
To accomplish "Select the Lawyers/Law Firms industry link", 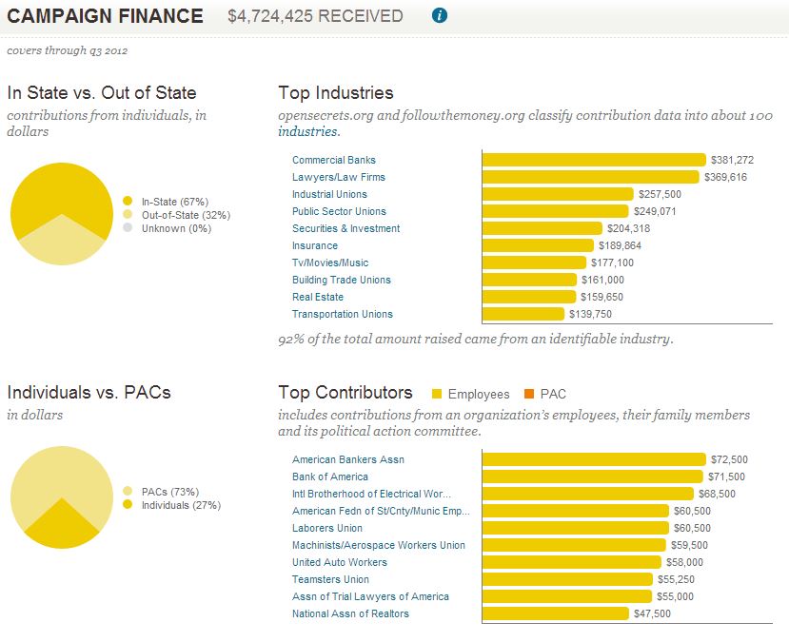I will pyautogui.click(x=338, y=177).
